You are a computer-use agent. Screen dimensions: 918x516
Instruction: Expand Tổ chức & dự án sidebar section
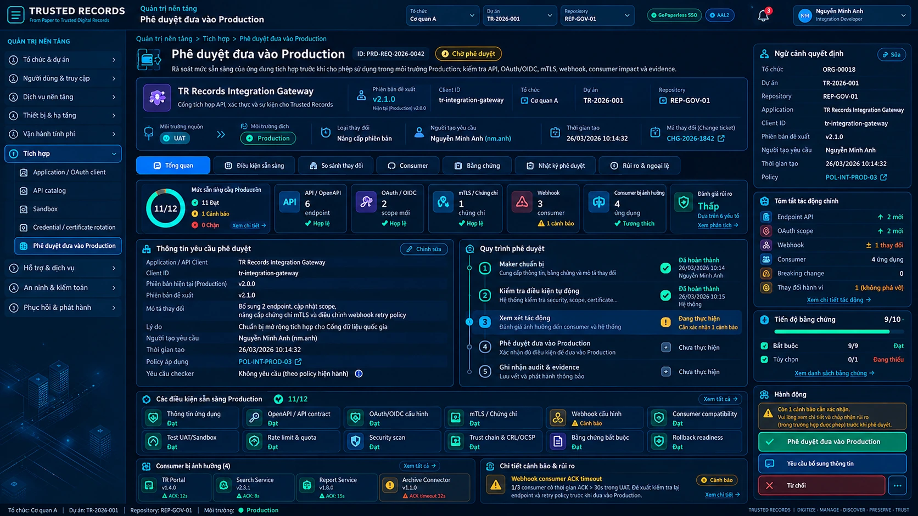click(63, 60)
